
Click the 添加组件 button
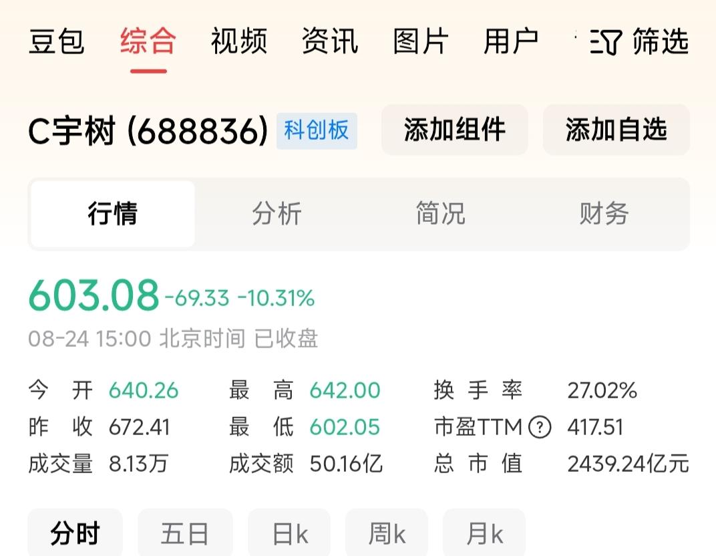pyautogui.click(x=455, y=130)
